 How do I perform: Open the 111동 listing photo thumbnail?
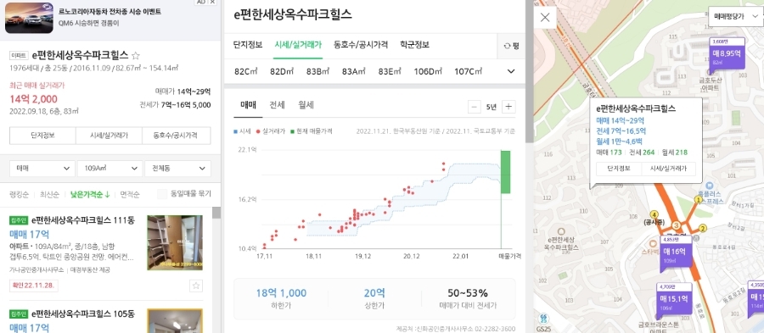pyautogui.click(x=175, y=242)
